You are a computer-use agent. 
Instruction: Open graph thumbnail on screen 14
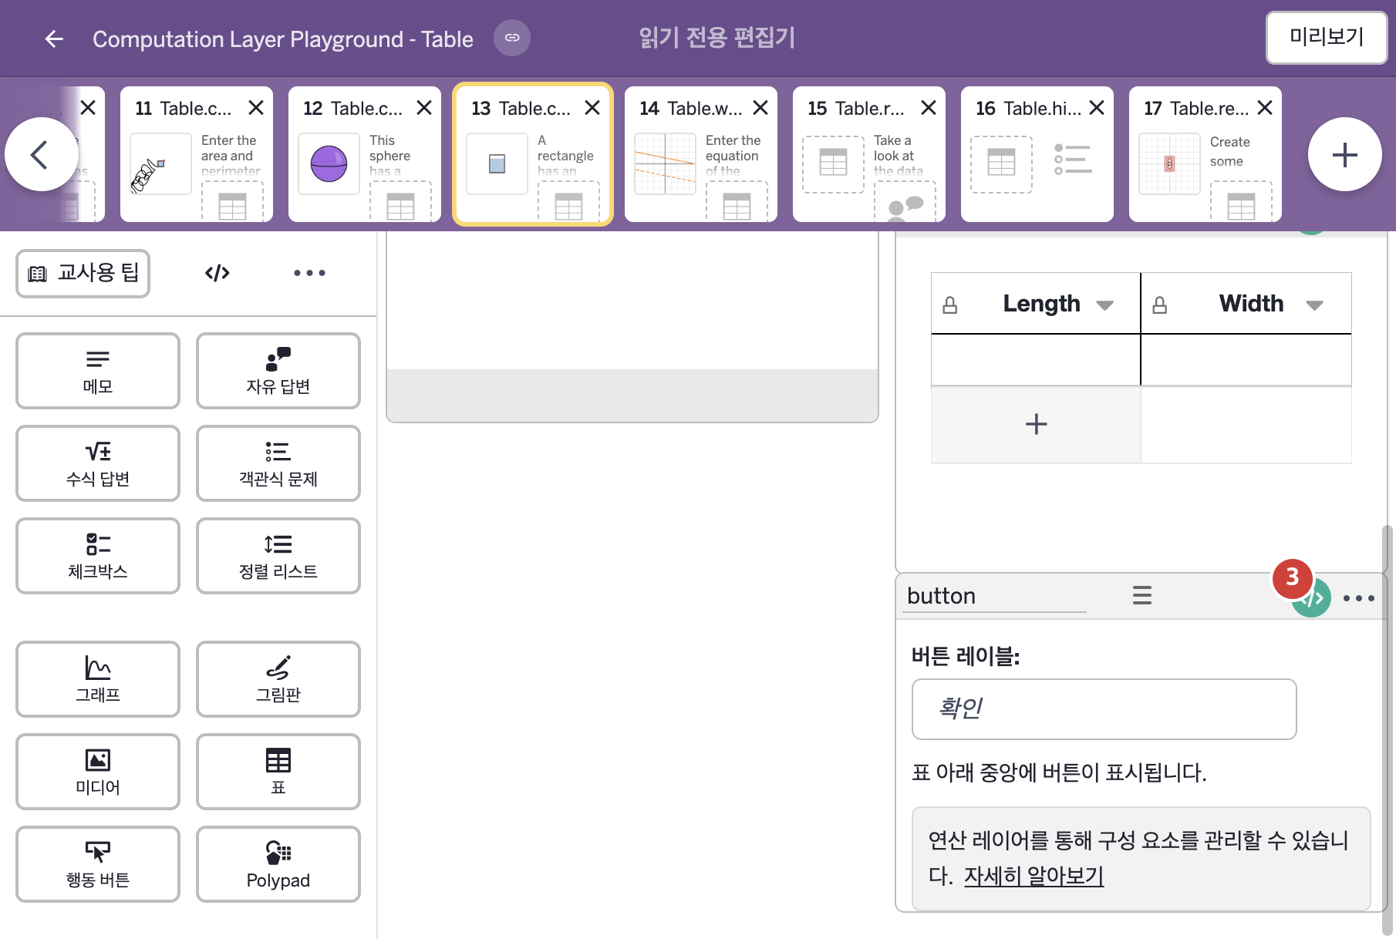(x=665, y=163)
